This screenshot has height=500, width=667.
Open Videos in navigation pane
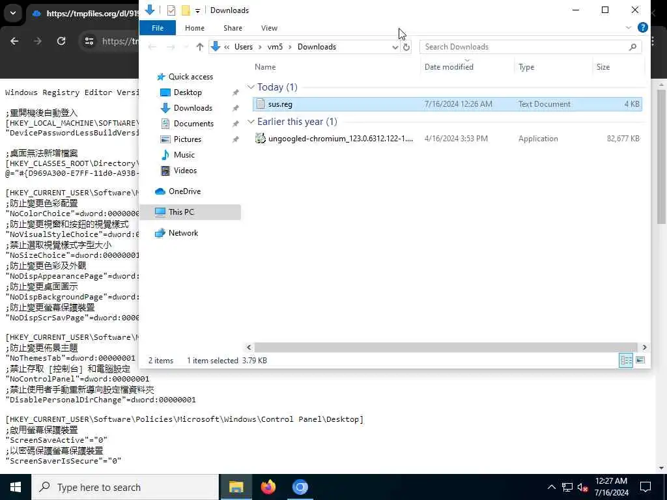point(185,171)
